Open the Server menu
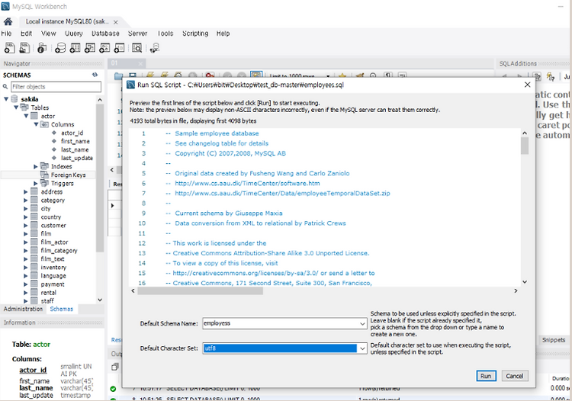This screenshot has width=572, height=401. point(137,34)
